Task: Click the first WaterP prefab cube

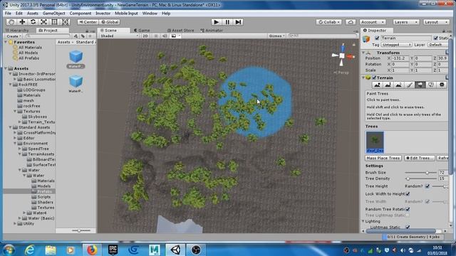Action: [x=76, y=56]
